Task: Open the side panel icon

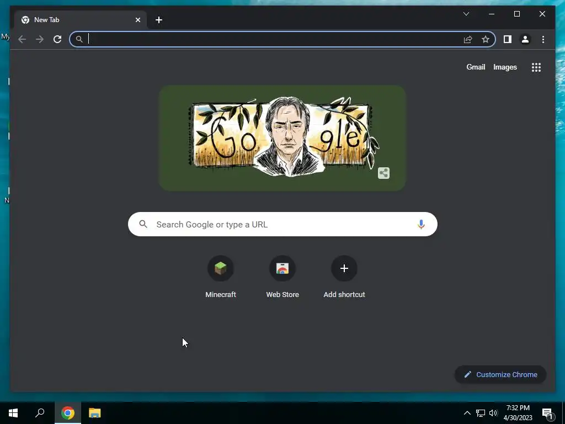Action: click(x=508, y=39)
